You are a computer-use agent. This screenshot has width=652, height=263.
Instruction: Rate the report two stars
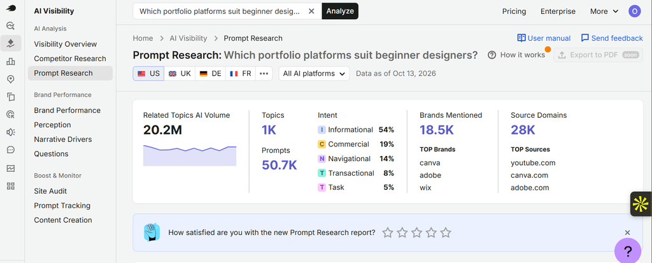click(x=402, y=232)
